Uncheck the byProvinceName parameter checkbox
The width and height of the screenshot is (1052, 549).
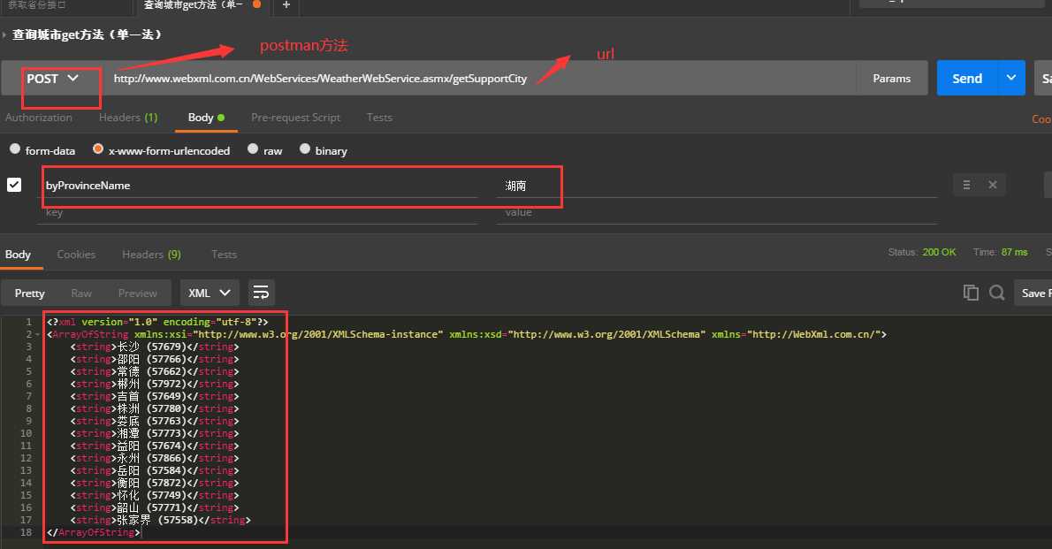pyautogui.click(x=14, y=185)
